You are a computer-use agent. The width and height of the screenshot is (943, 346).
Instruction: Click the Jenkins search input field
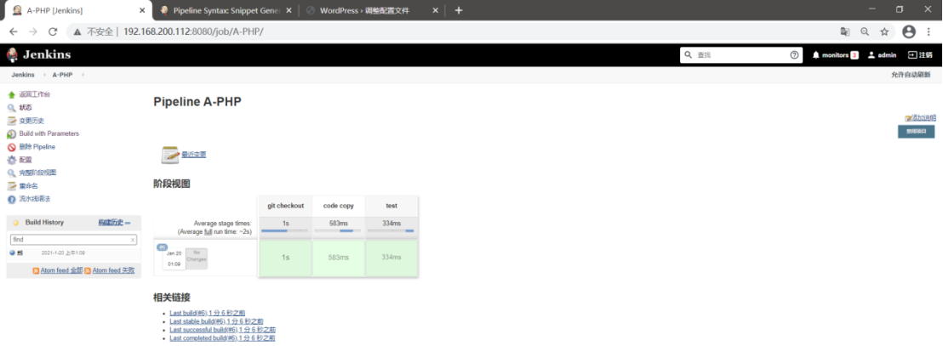(742, 54)
